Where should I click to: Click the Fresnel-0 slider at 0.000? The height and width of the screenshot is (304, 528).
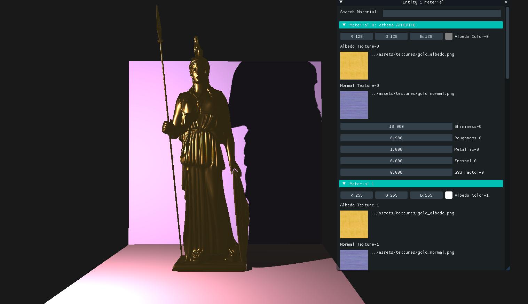click(x=396, y=161)
